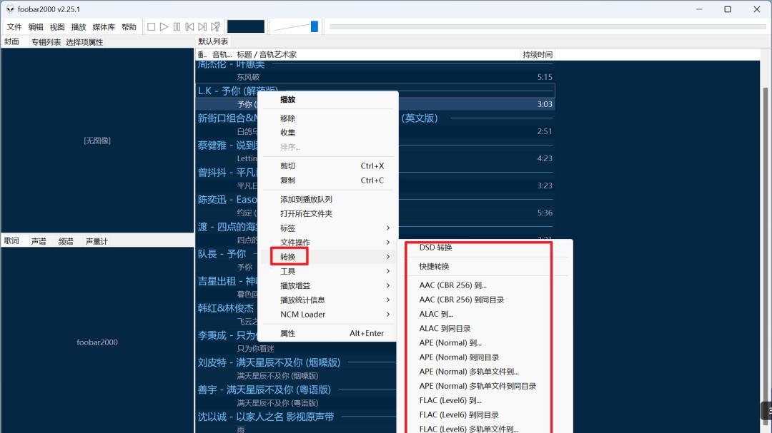Viewport: 772px width, 433px height.
Task: Click the Stop playback button
Action: pyautogui.click(x=151, y=26)
